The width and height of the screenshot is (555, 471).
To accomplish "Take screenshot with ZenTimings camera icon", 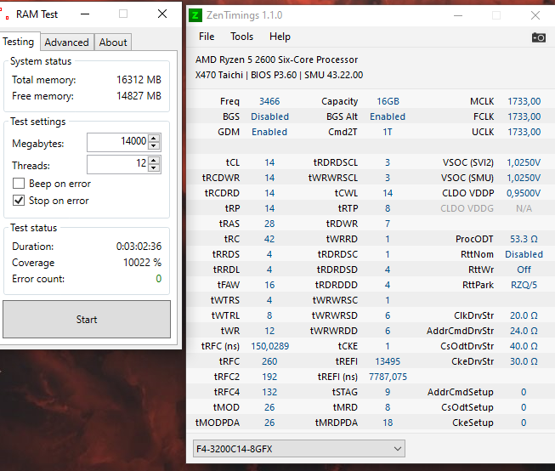I will (539, 37).
